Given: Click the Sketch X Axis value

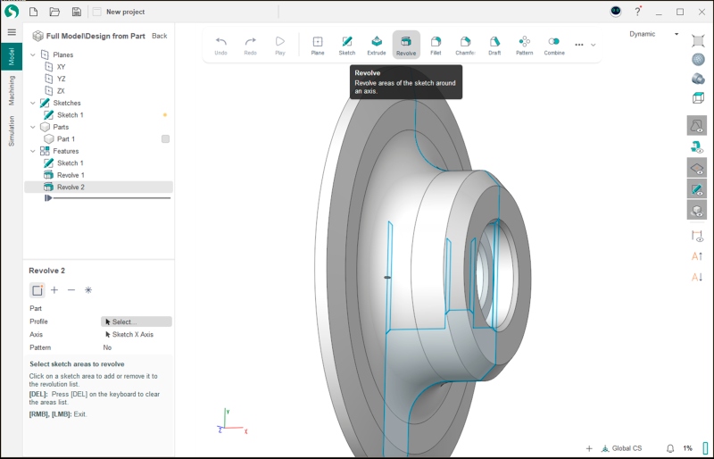Looking at the screenshot, I should tap(133, 335).
